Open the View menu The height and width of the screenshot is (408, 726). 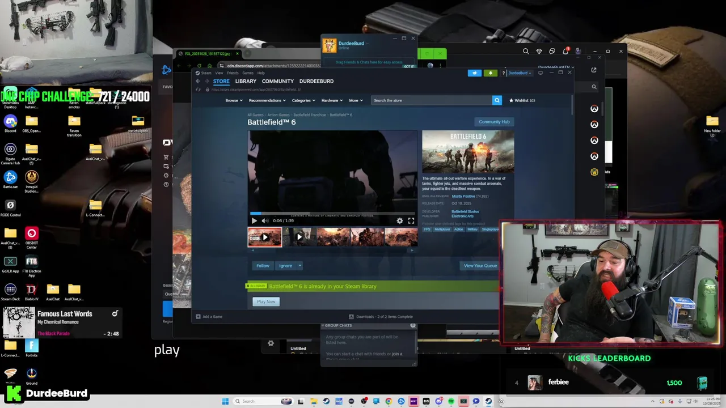tap(219, 73)
